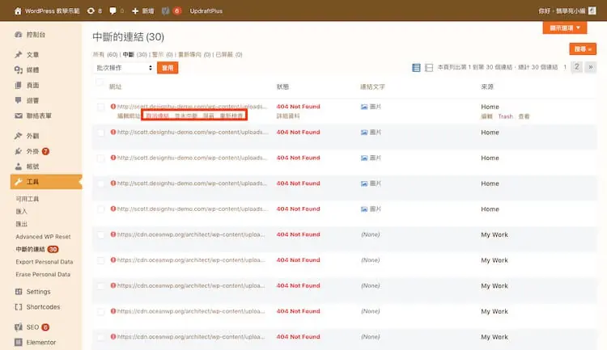
Task: Click 隱藏 under the first link
Action: [x=209, y=116]
